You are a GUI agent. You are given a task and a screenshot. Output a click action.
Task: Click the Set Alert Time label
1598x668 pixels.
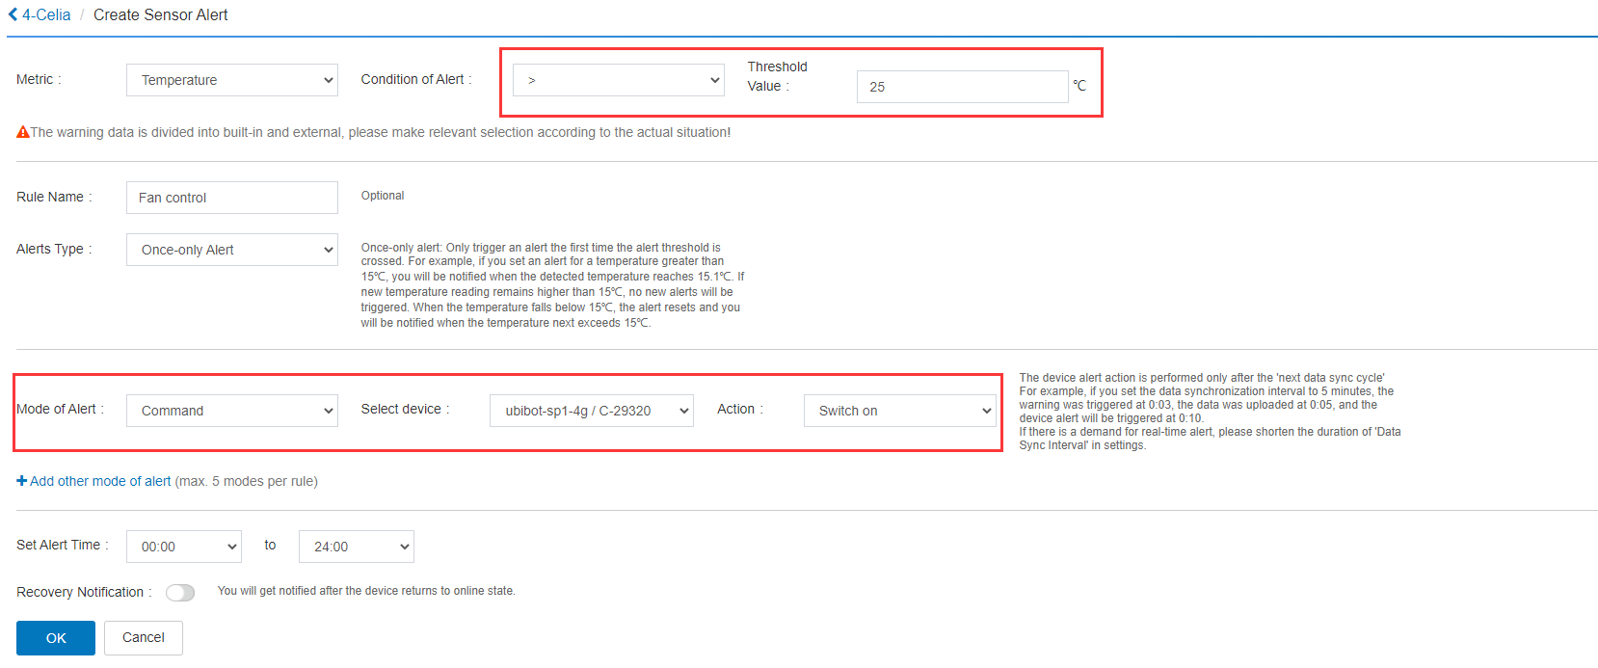point(62,545)
